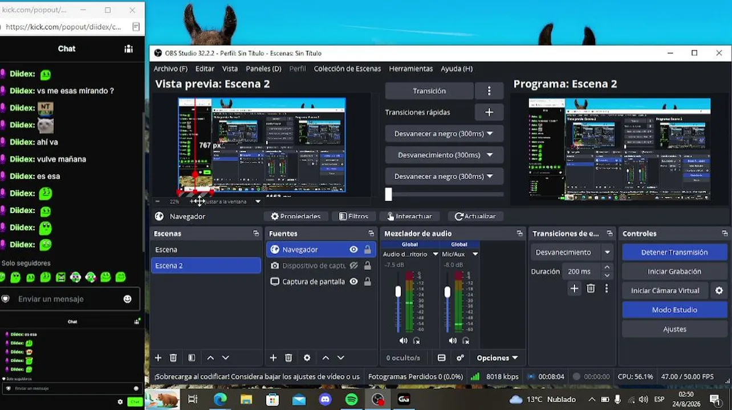This screenshot has height=410, width=732.
Task: Add a scene transition in Transiciones panel
Action: tap(574, 289)
